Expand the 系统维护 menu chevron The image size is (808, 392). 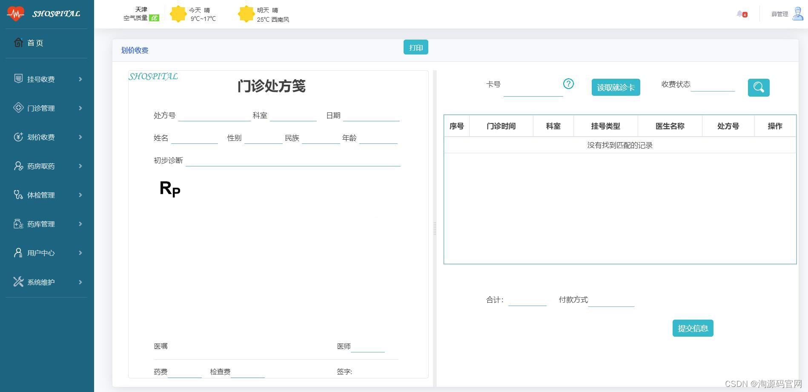coord(80,282)
